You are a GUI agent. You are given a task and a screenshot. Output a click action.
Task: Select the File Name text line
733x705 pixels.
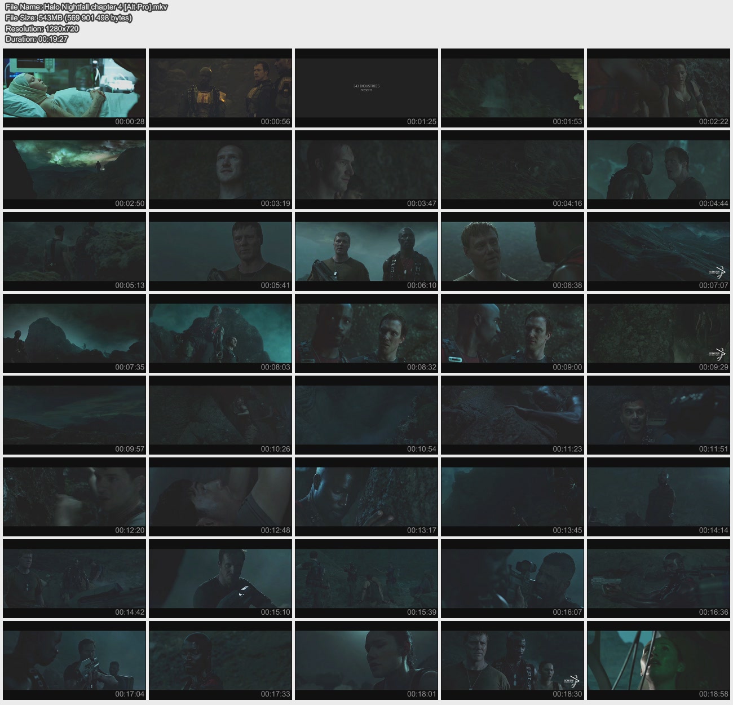tap(86, 7)
